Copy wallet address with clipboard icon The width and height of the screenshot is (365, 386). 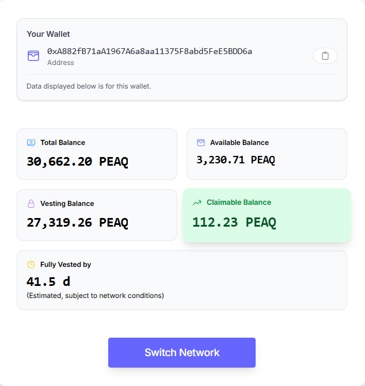coord(325,56)
